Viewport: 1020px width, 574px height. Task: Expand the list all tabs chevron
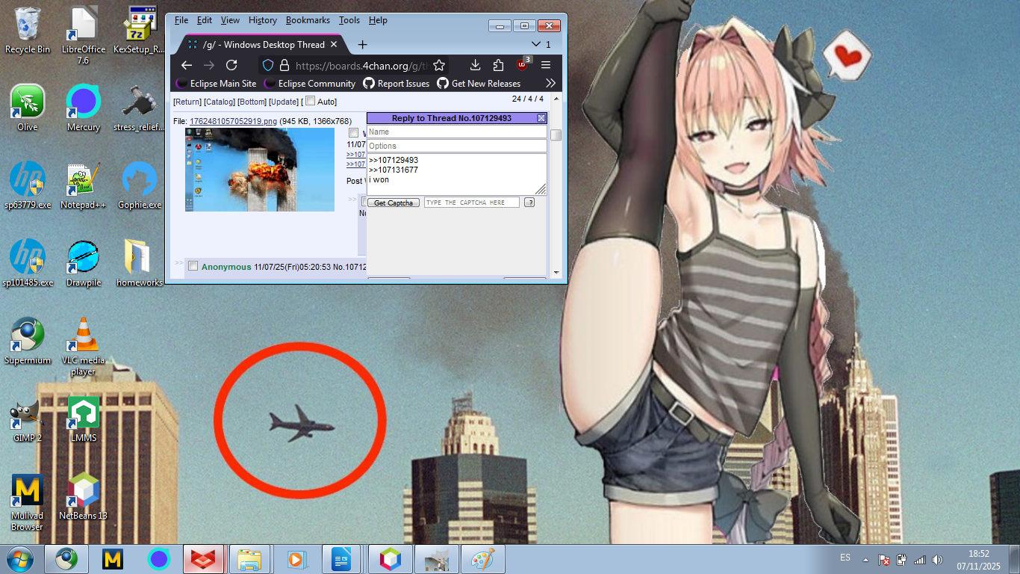click(x=536, y=45)
